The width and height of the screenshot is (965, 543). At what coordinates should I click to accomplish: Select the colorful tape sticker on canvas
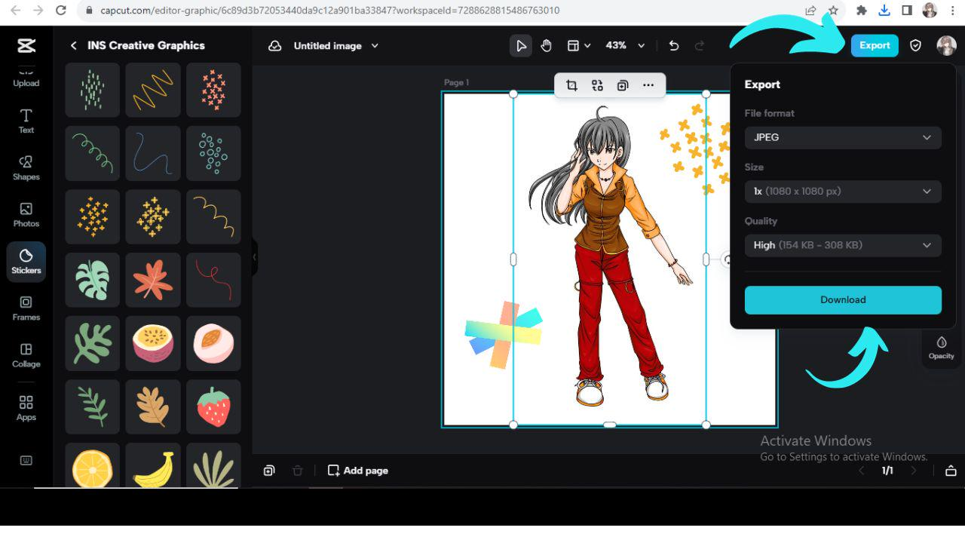[x=504, y=334]
